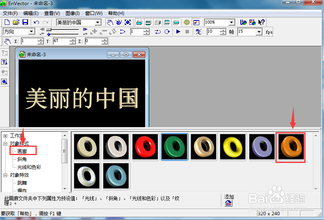
Task: Select 跳舞 effect in the tree
Action: point(22,183)
